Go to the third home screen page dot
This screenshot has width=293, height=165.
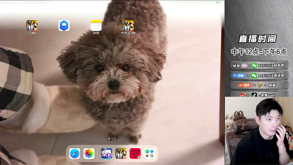click(x=115, y=139)
